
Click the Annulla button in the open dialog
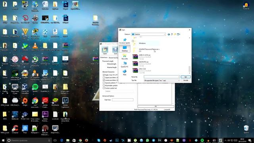pyautogui.click(x=186, y=80)
